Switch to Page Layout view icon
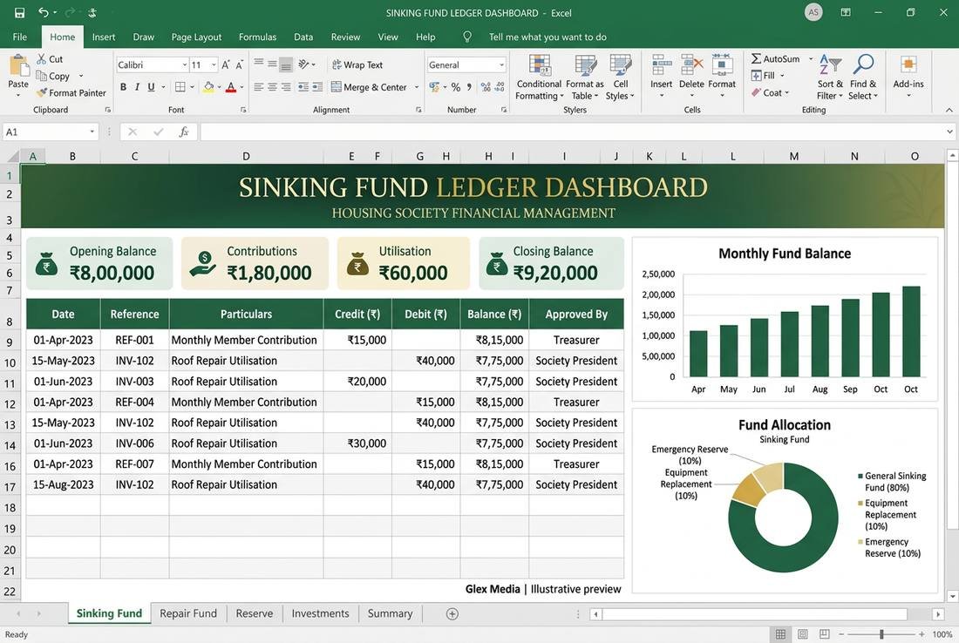Image resolution: width=959 pixels, height=643 pixels. pyautogui.click(x=802, y=633)
